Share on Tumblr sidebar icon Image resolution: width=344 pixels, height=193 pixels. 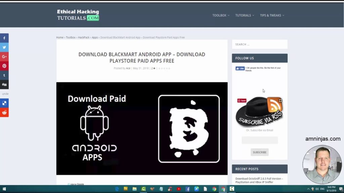4,75
